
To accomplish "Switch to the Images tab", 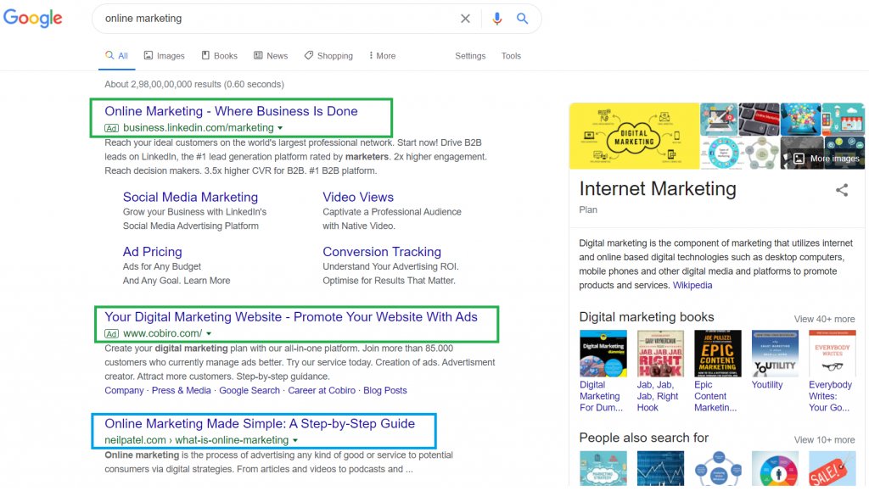I will 164,56.
